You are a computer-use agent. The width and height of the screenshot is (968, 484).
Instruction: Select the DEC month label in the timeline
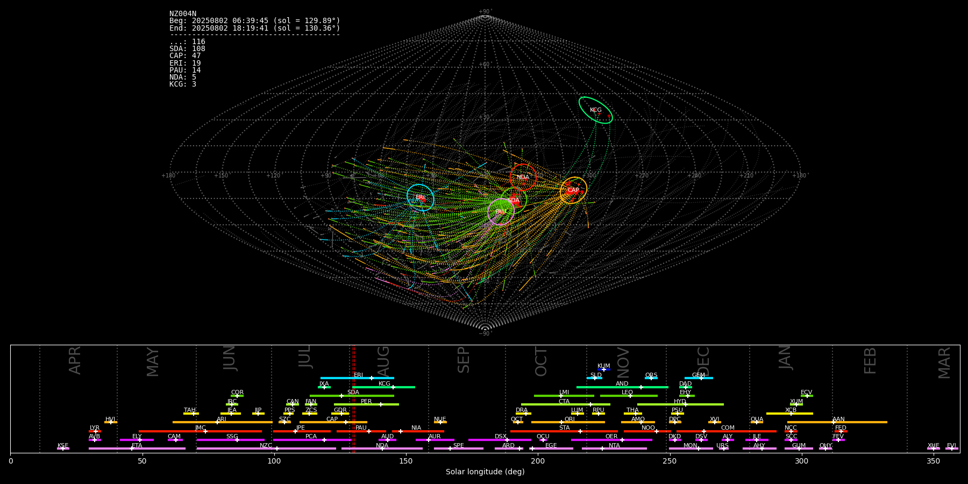pyautogui.click(x=703, y=361)
